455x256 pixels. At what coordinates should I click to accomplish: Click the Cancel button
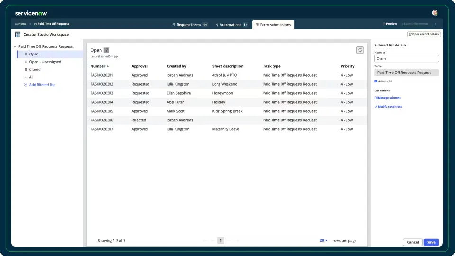tap(413, 242)
